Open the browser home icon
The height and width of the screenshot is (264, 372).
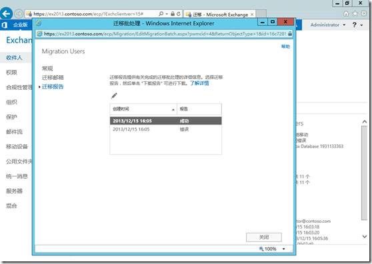coord(347,14)
